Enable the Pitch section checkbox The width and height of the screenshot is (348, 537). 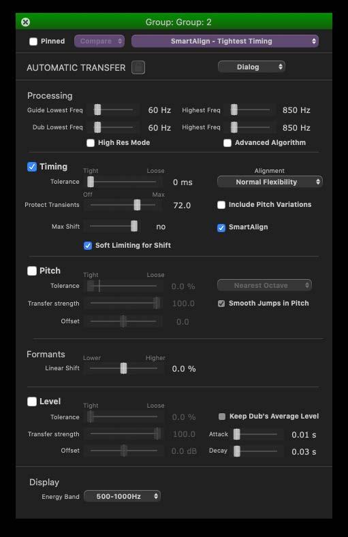tap(32, 271)
